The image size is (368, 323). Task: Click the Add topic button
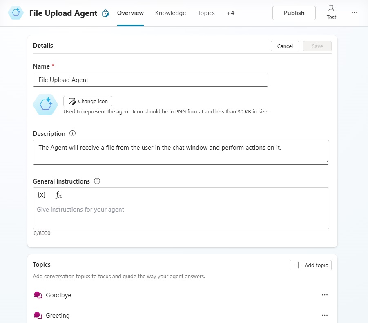tap(310, 265)
